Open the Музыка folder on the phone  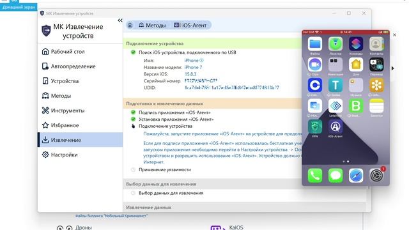(356, 85)
